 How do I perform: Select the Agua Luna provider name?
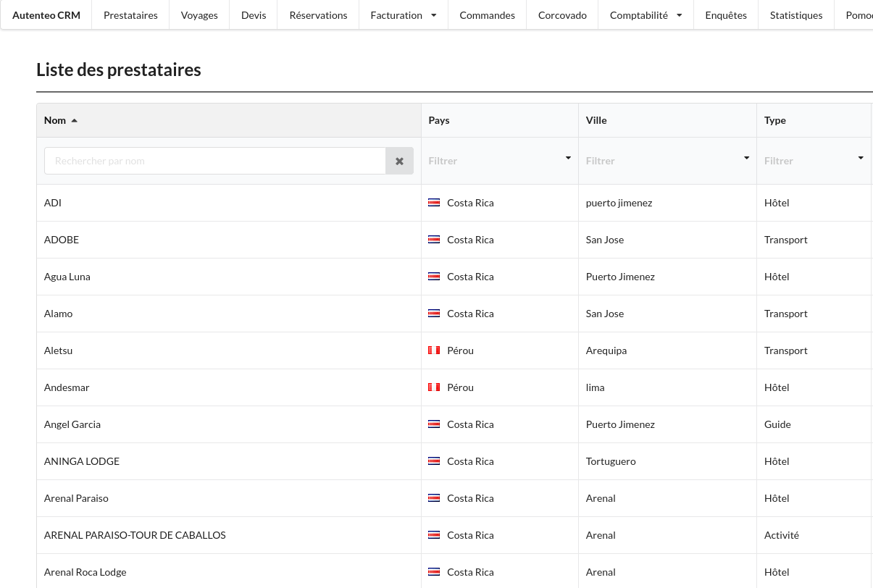coord(67,277)
